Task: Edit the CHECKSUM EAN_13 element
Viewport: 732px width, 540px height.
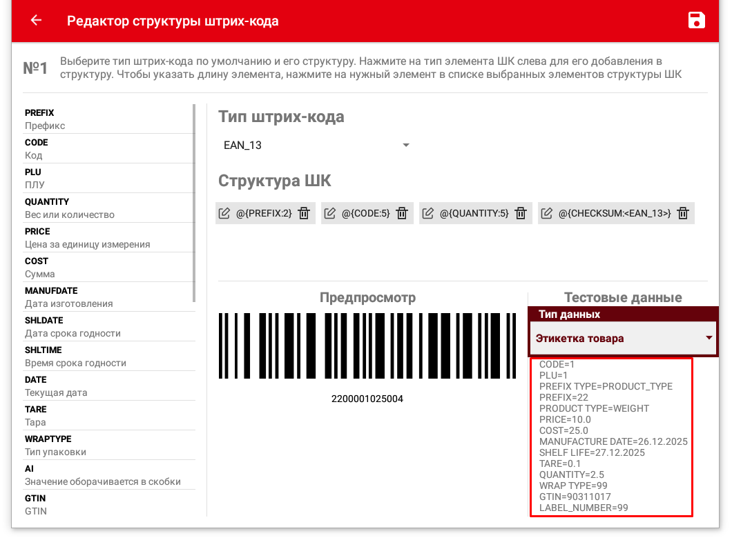Action: 547,213
